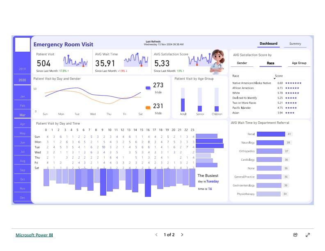Switch to the Dashboard tab
The width and height of the screenshot is (325, 251).
coord(268,43)
